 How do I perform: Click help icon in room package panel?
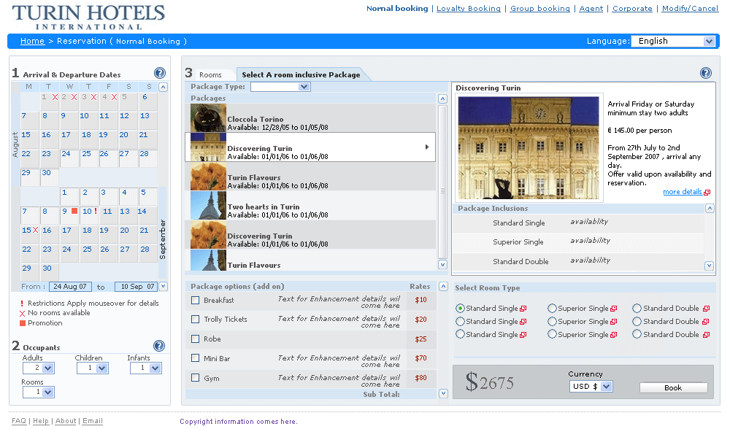click(705, 73)
